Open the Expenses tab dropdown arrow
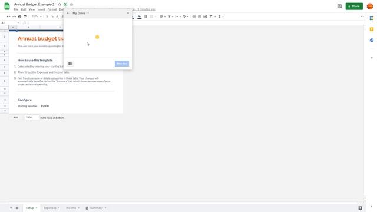 tap(59, 208)
